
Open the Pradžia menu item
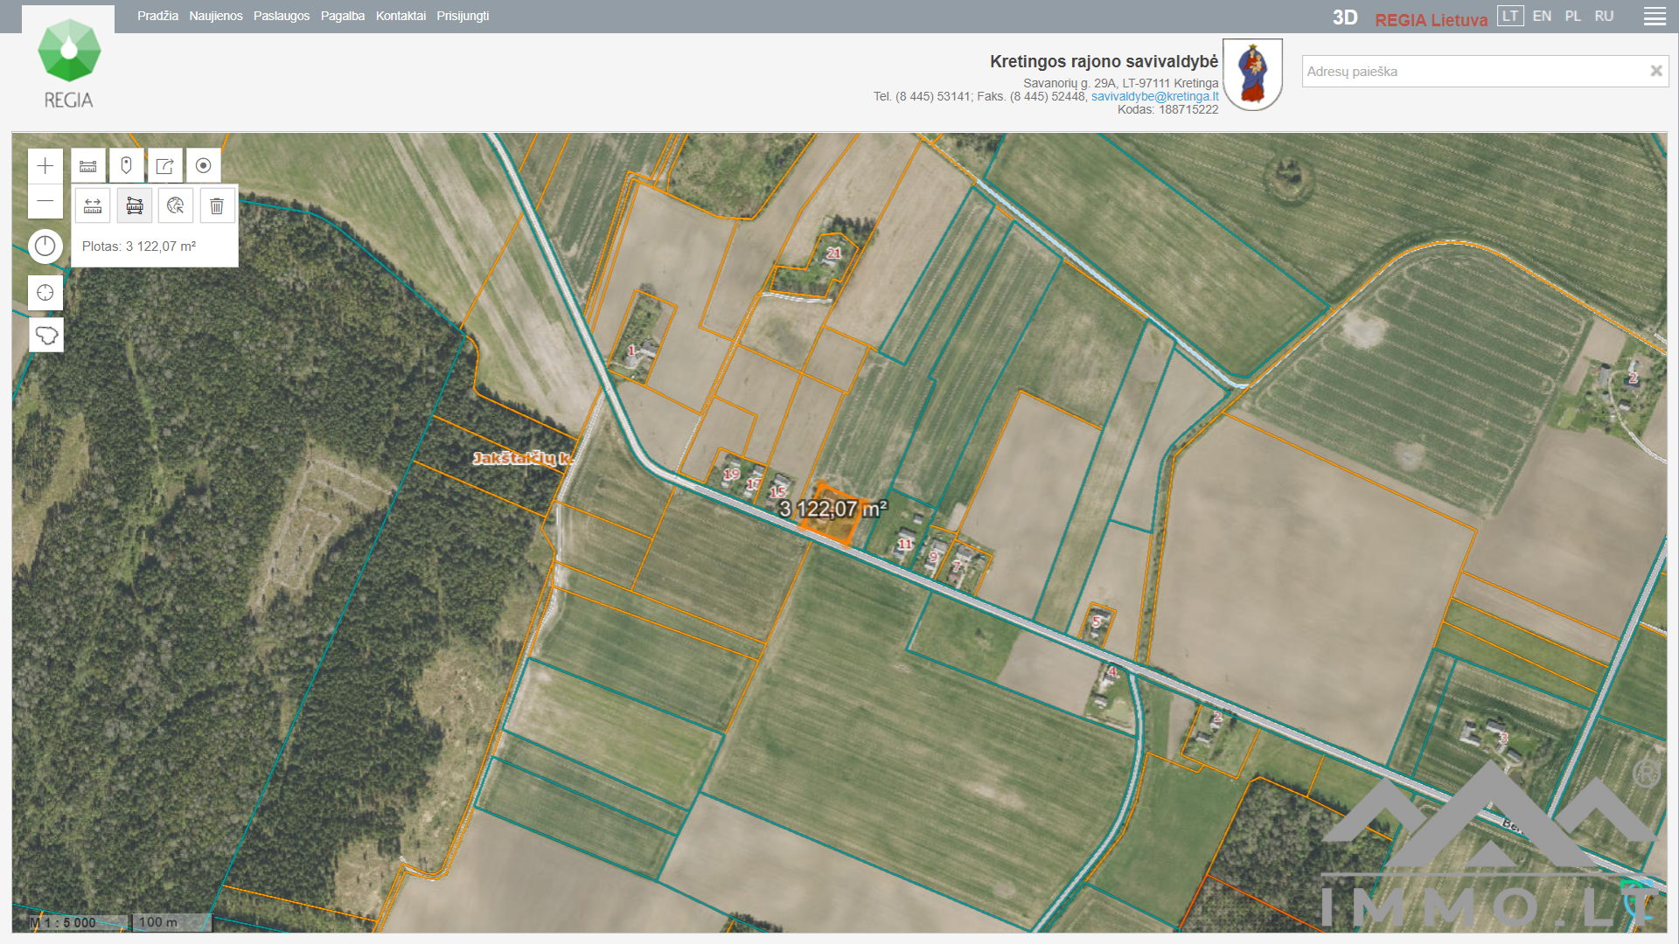(157, 16)
